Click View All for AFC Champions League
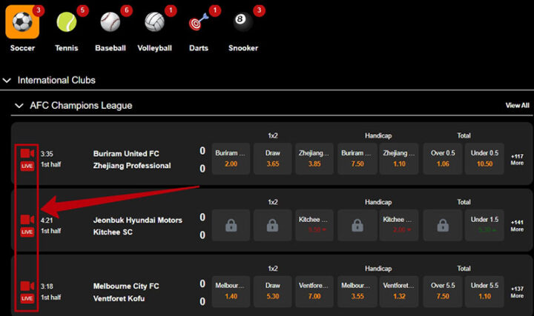This screenshot has width=534, height=316. coord(517,106)
